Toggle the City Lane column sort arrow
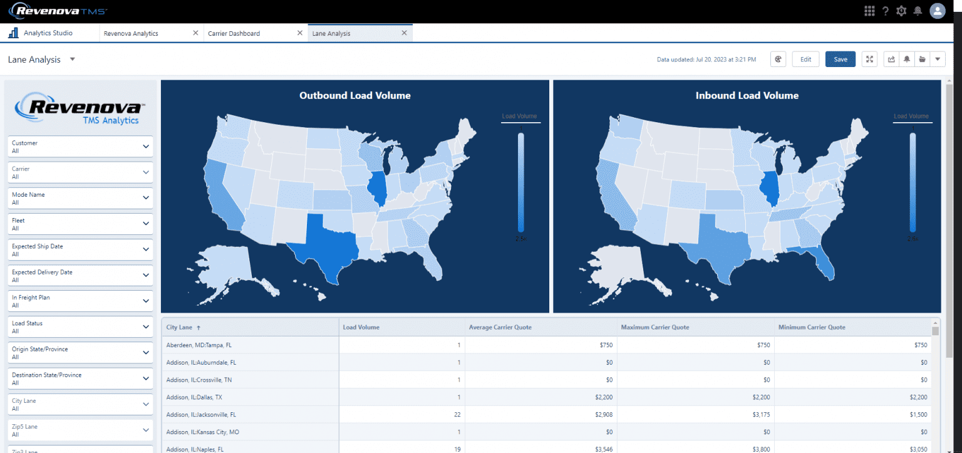The image size is (962, 453). (199, 327)
